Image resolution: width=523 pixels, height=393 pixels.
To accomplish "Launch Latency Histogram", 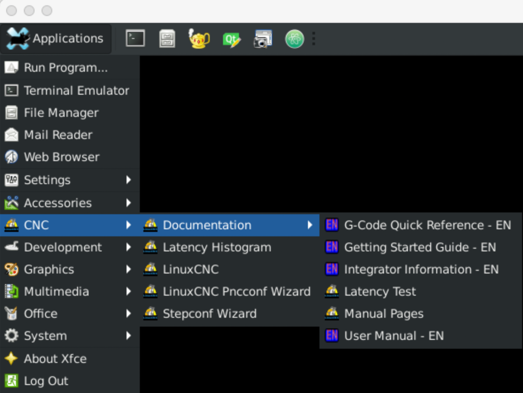I will 230,247.
